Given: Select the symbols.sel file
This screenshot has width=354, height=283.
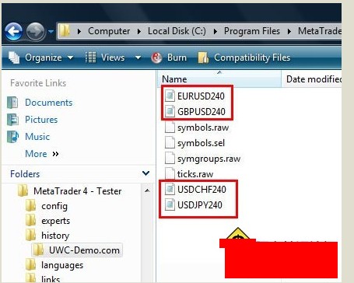Looking at the screenshot, I should [x=201, y=143].
